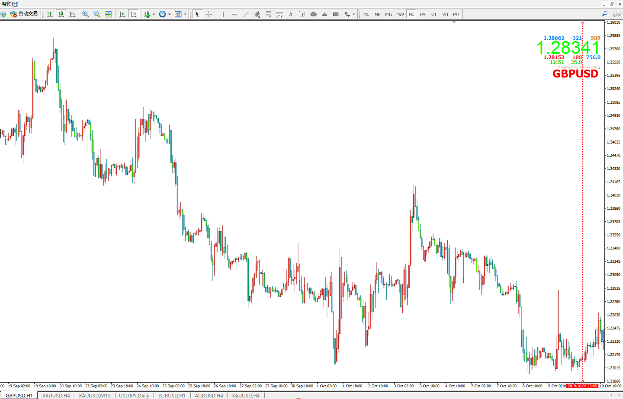Tile the chart windows
Viewport: 623px width, 399px height.
(108, 14)
